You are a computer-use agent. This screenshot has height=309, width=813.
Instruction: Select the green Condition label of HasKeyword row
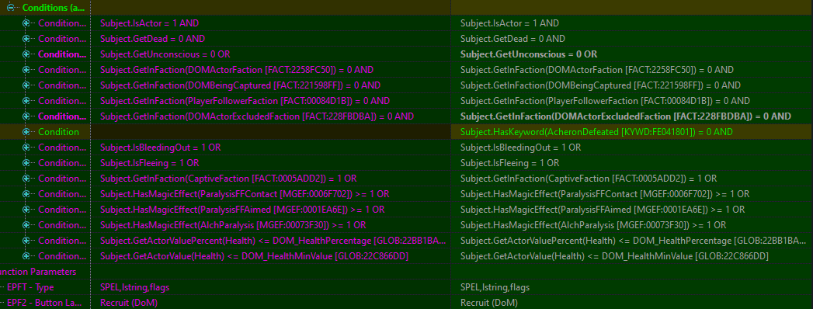click(58, 132)
